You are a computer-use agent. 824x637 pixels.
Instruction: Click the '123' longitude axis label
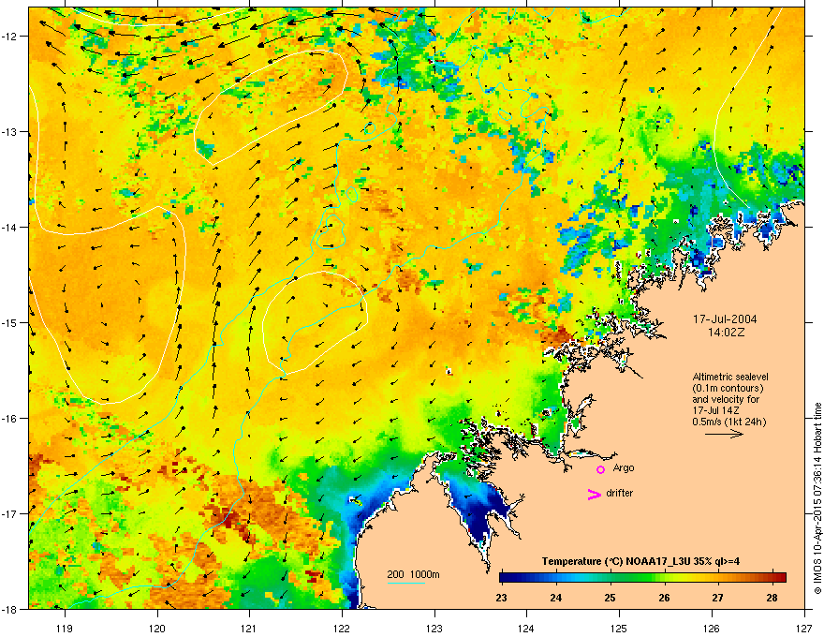coord(434,628)
